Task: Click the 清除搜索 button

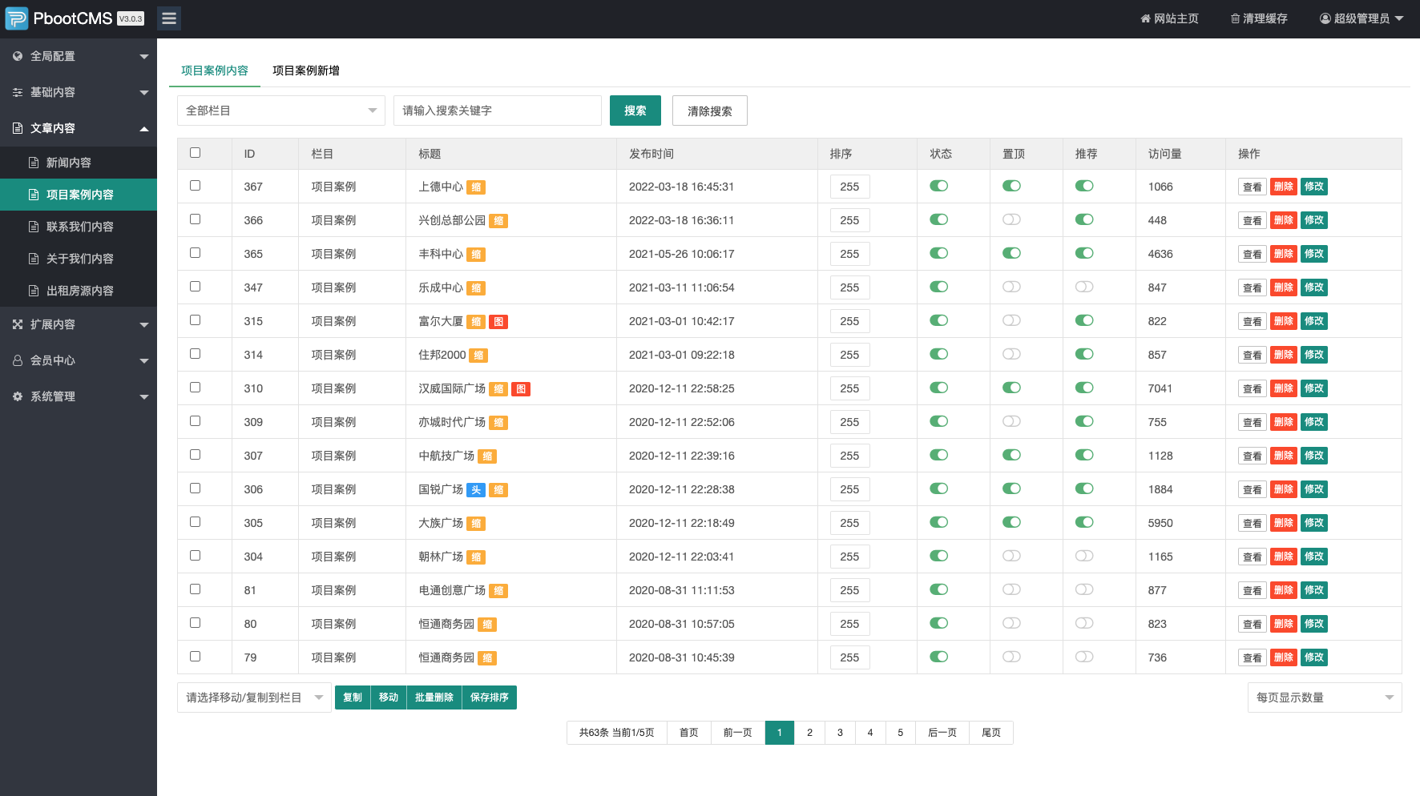Action: point(710,111)
